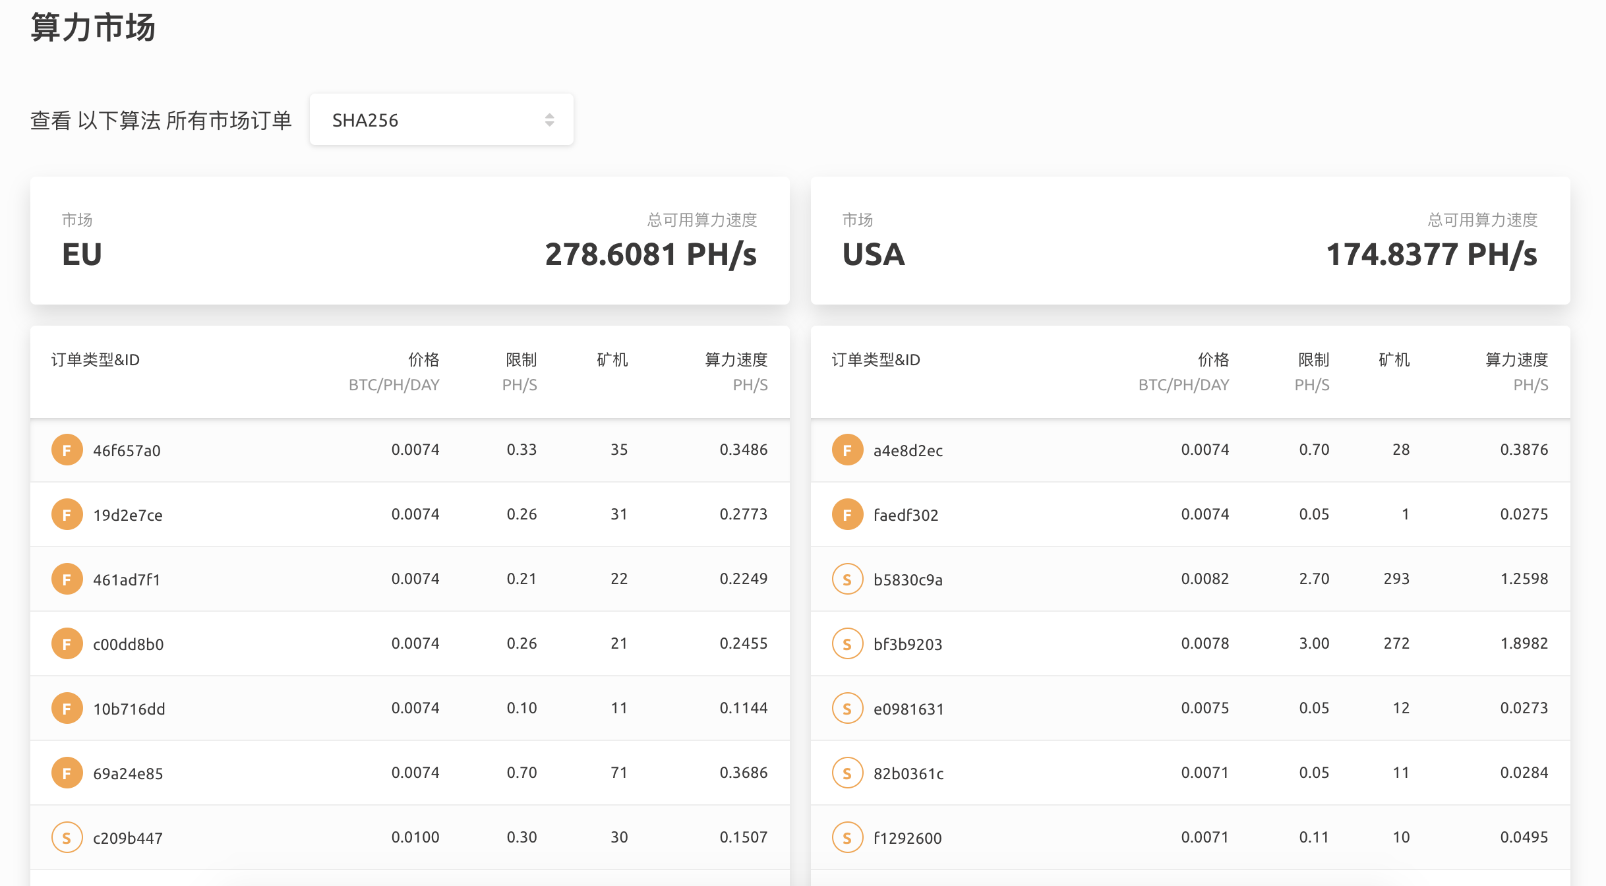
Task: Click the F icon for order 46f657a0
Action: (67, 450)
